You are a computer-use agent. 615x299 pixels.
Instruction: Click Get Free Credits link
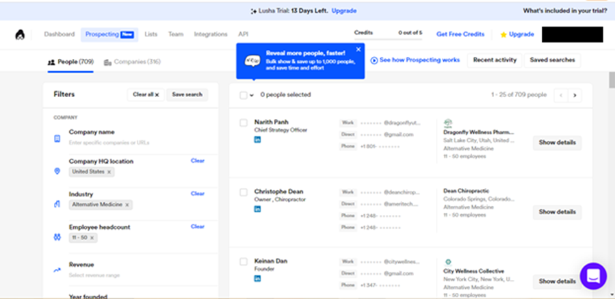[x=460, y=34]
